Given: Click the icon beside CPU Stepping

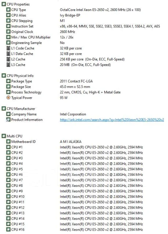Looking at the screenshot, I should point(8,21).
